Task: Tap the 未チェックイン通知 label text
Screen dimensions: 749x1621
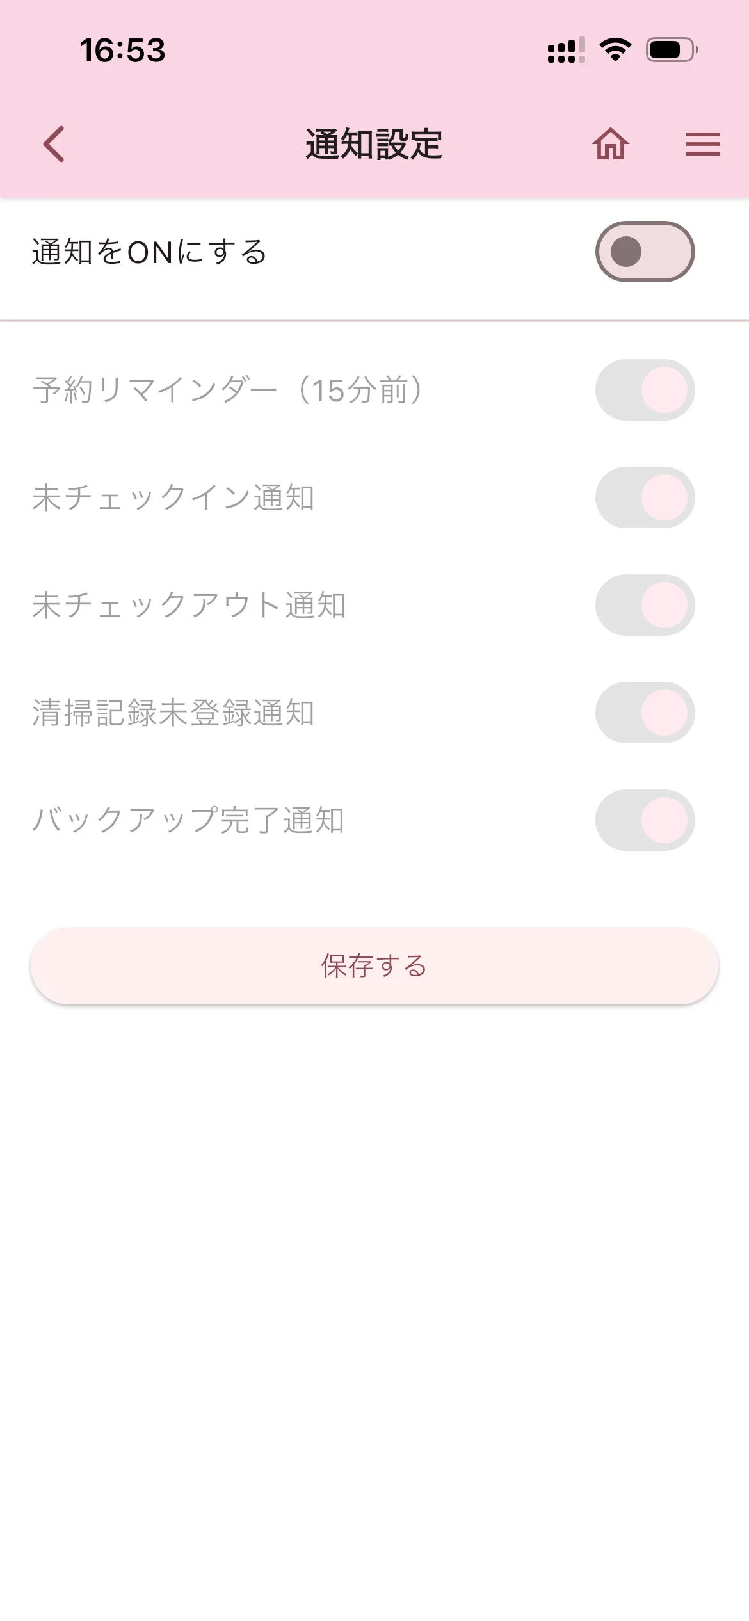Action: 173,497
